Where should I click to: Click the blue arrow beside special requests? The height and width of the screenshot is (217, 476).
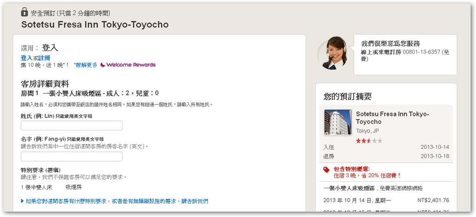(22, 201)
